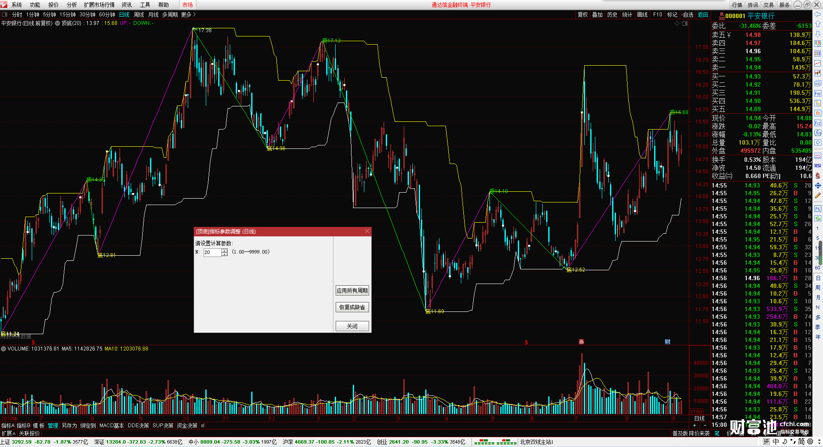The width and height of the screenshot is (823, 447).
Task: Open the 分析 menu
Action: pos(72,5)
